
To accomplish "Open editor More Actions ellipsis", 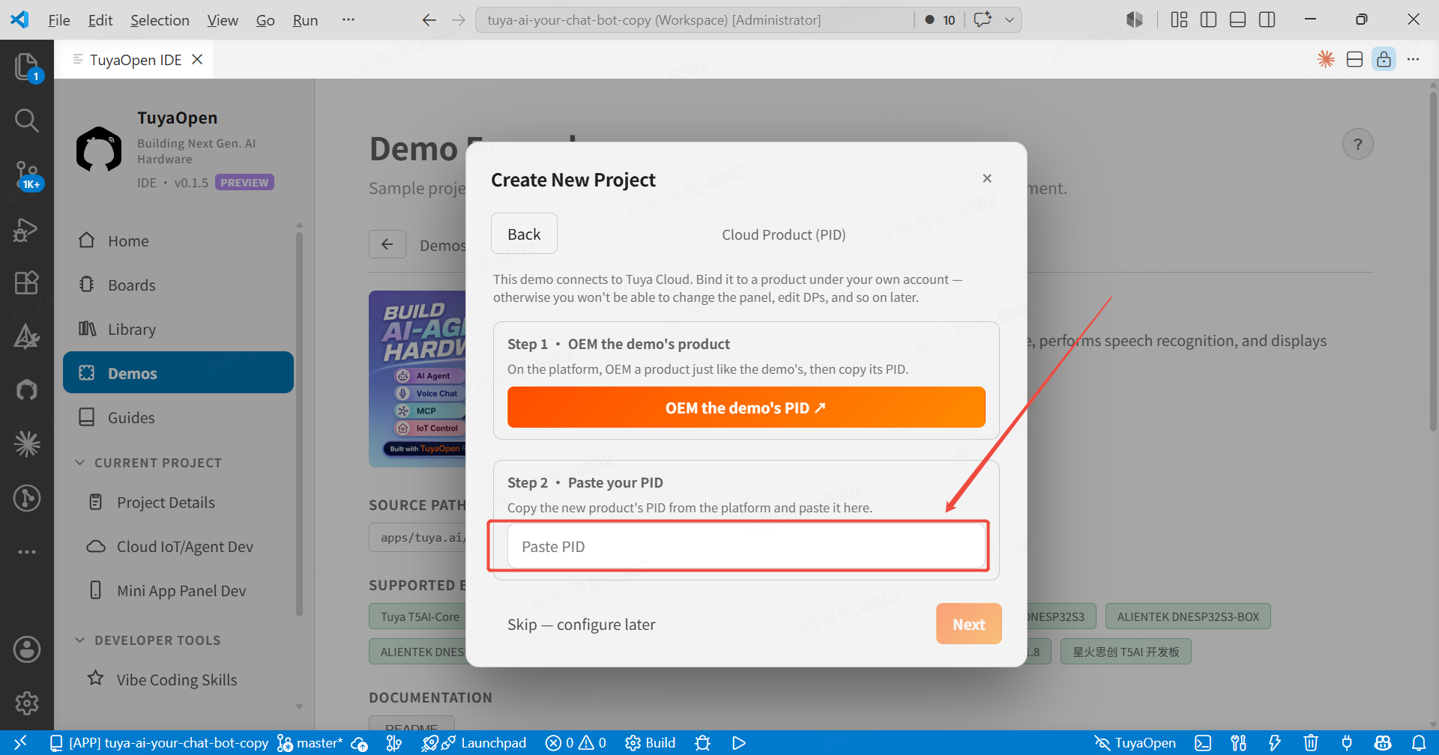I will (1413, 59).
